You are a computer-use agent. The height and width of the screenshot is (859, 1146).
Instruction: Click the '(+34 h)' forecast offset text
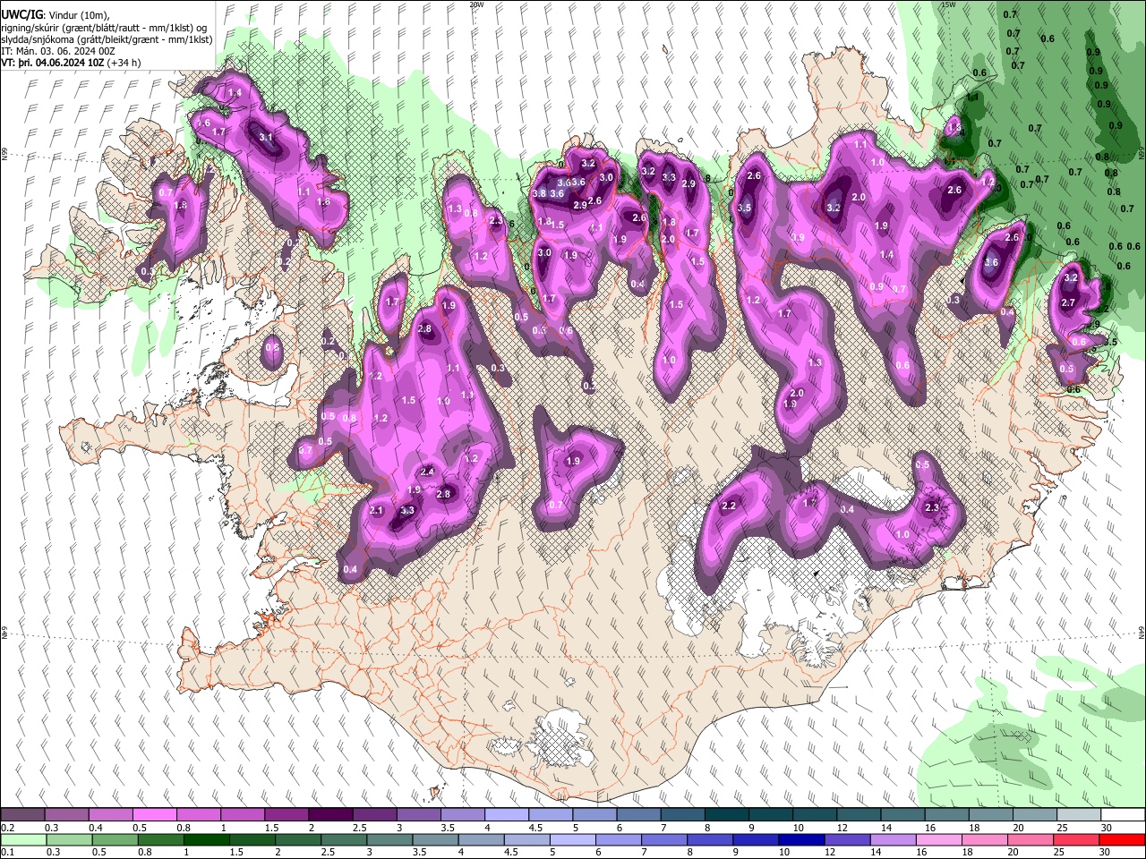[124, 63]
